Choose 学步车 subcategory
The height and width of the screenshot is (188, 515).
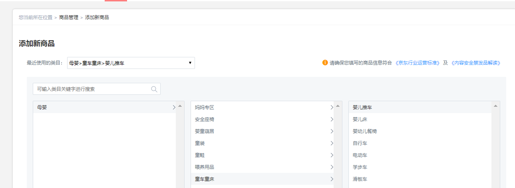coord(420,167)
